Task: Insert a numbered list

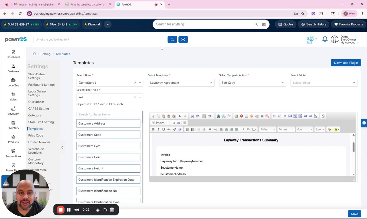Action: pyautogui.click(x=187, y=129)
